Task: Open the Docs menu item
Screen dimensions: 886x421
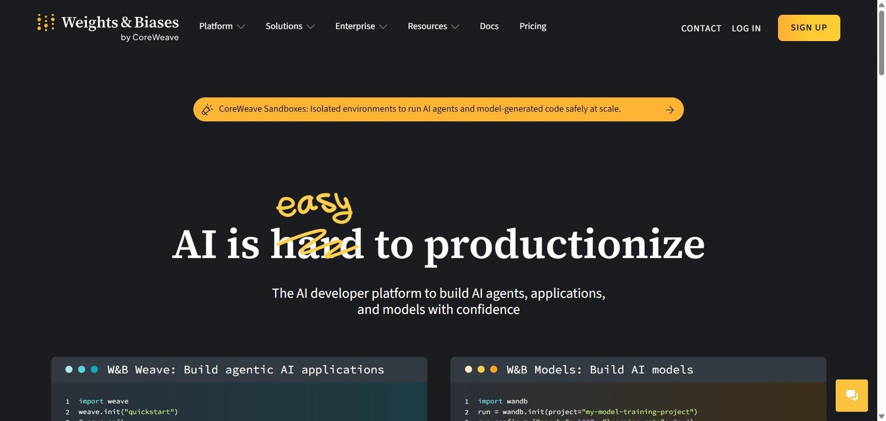Action: (489, 26)
